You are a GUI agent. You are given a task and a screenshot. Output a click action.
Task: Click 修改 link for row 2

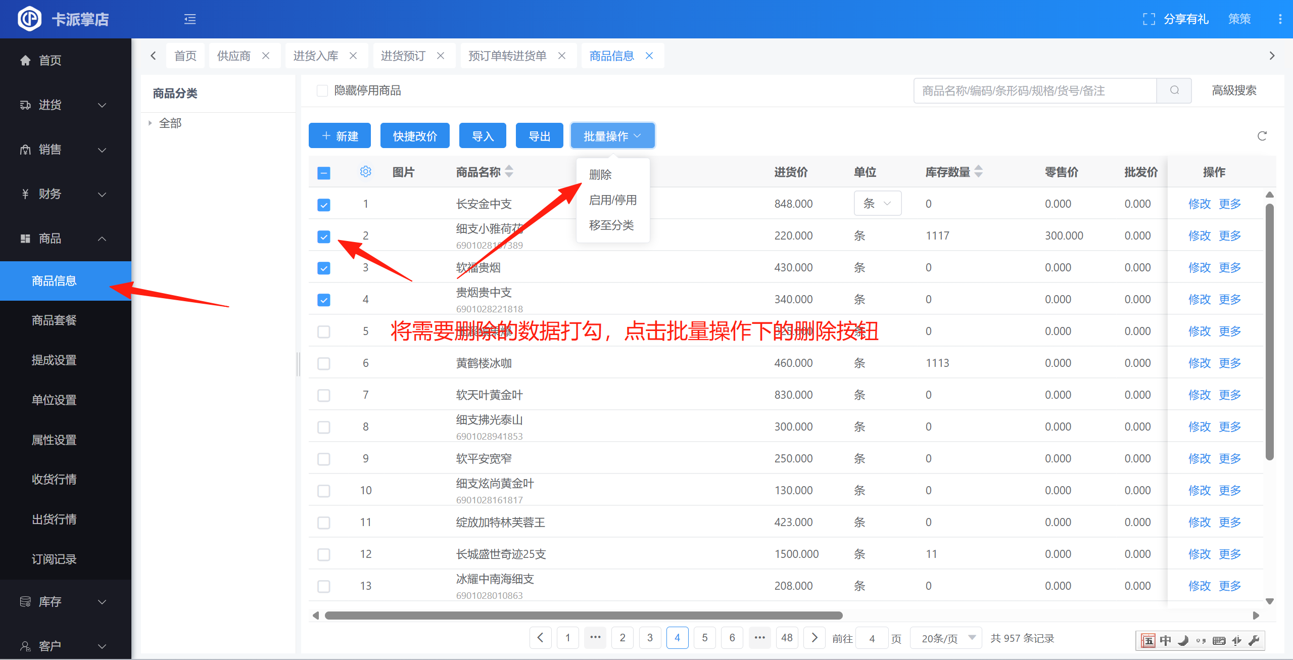pos(1199,236)
